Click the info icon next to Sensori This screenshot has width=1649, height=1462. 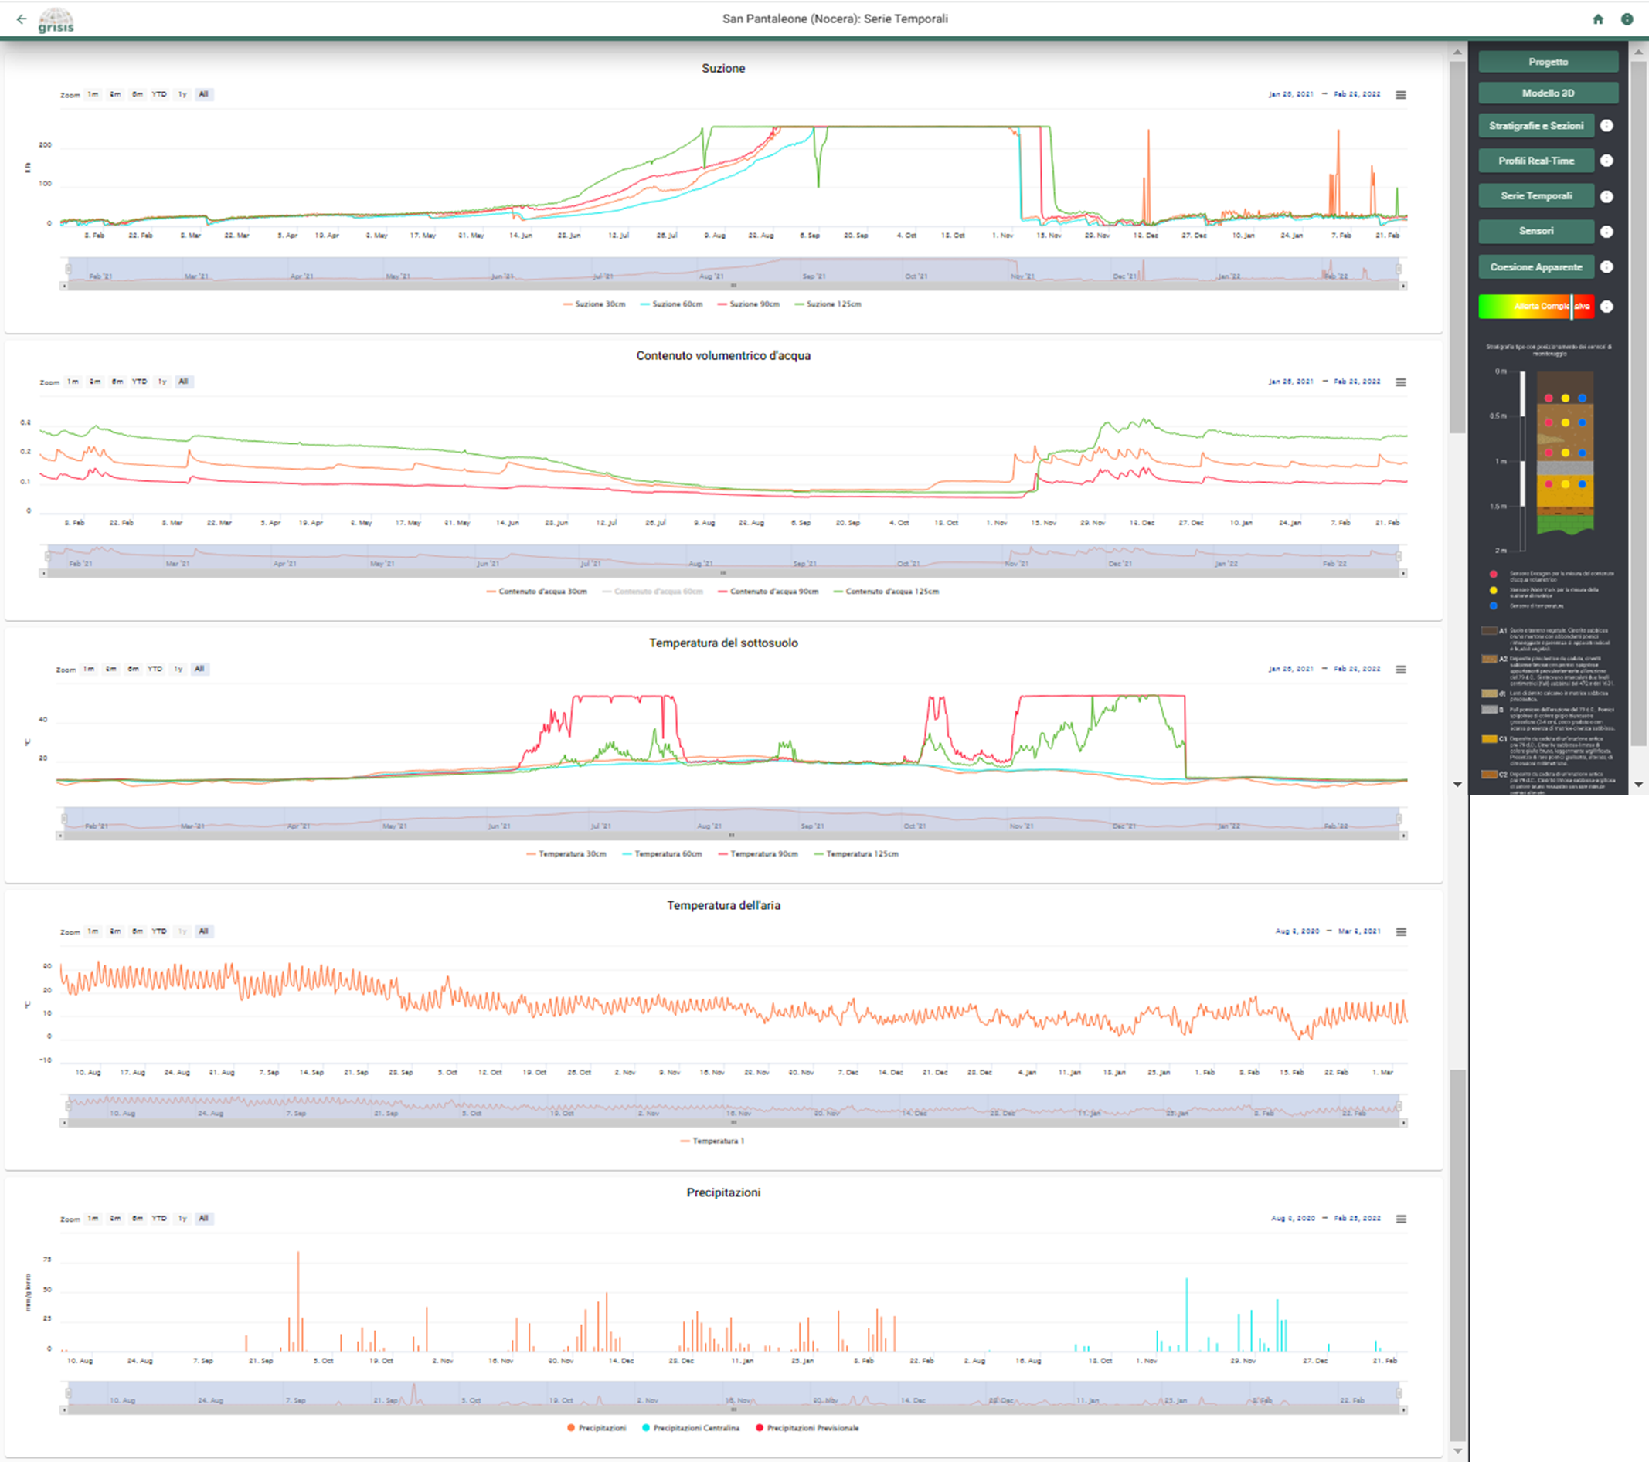pyautogui.click(x=1606, y=232)
